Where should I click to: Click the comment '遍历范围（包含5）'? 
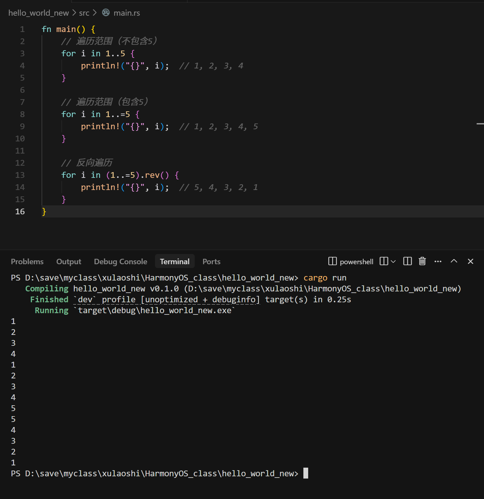112,102
